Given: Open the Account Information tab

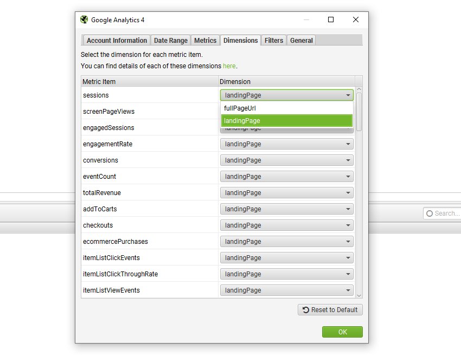Looking at the screenshot, I should [117, 40].
